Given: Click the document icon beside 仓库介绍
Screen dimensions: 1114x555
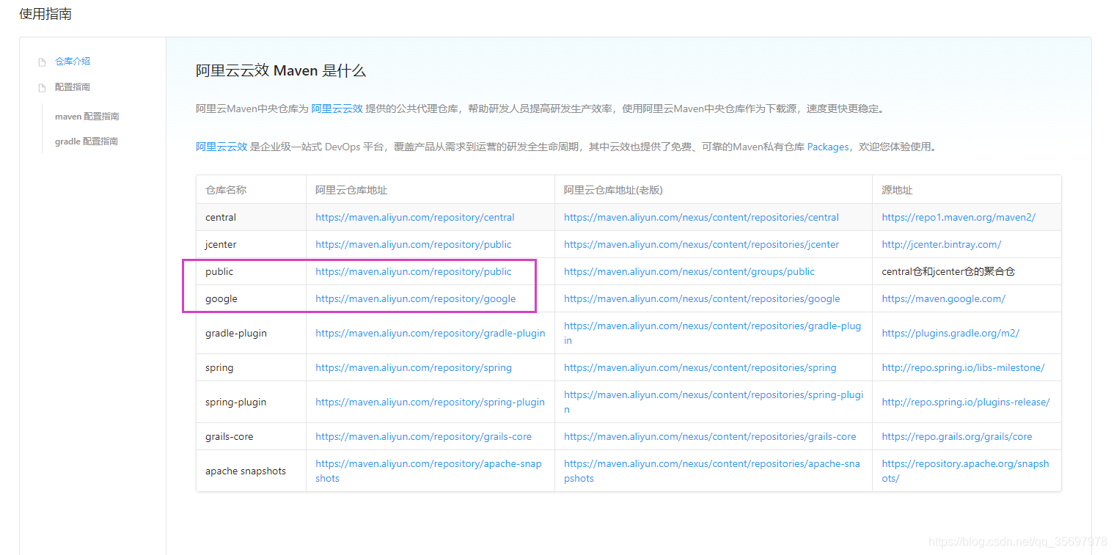Looking at the screenshot, I should point(42,61).
